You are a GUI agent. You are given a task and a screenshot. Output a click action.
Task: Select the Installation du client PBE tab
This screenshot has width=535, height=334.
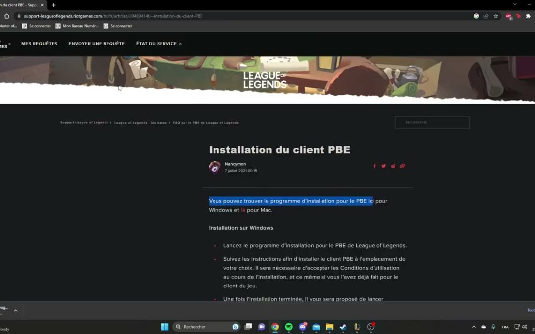(x=19, y=5)
